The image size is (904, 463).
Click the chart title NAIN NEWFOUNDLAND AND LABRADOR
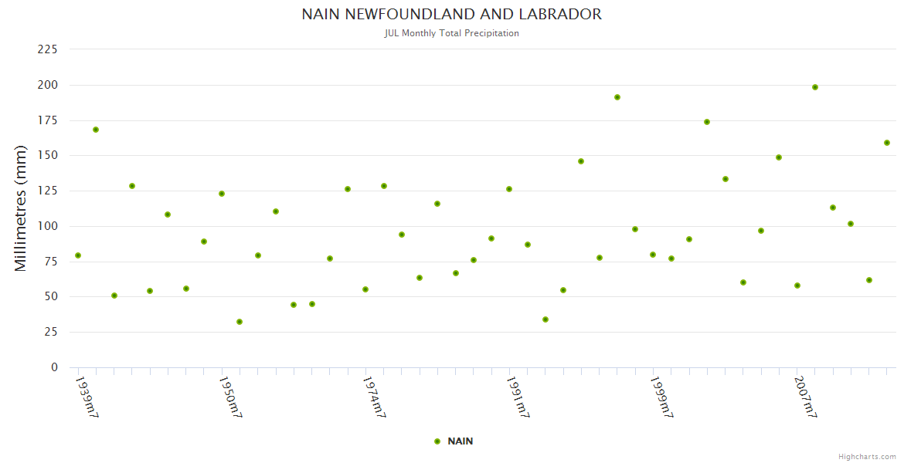click(x=451, y=15)
